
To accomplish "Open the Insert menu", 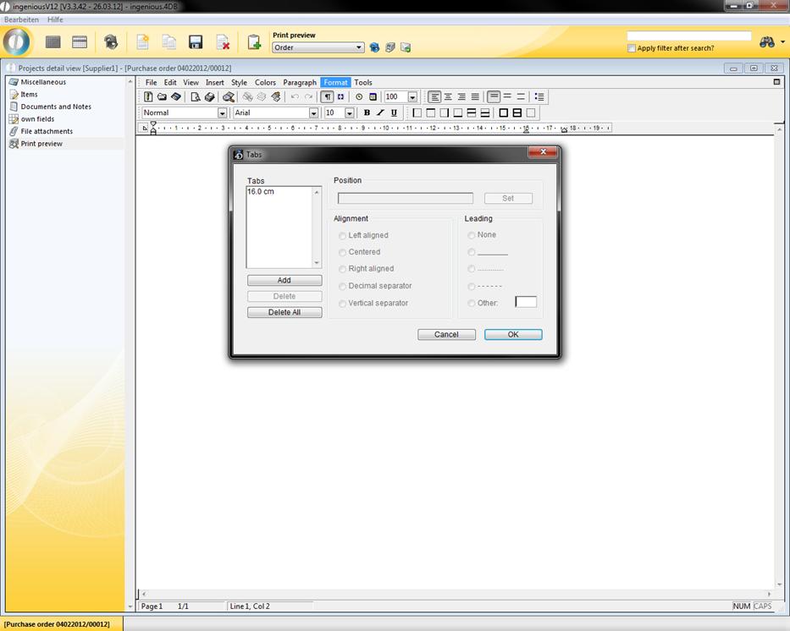I will click(x=214, y=83).
